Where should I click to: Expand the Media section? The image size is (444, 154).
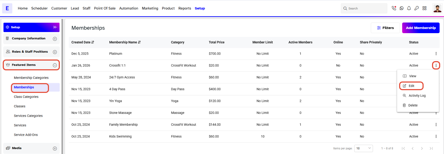55,149
